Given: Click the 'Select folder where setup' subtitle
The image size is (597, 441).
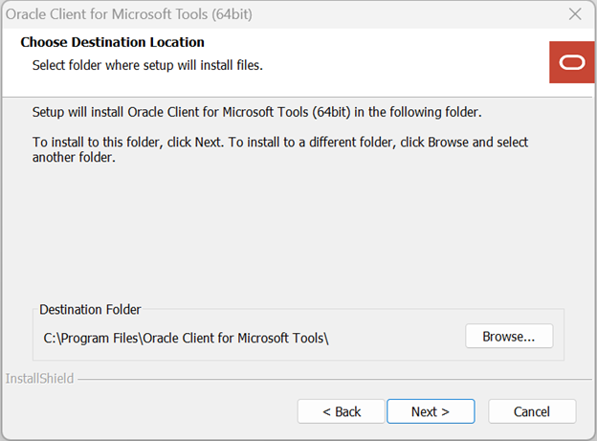Looking at the screenshot, I should pos(147,65).
